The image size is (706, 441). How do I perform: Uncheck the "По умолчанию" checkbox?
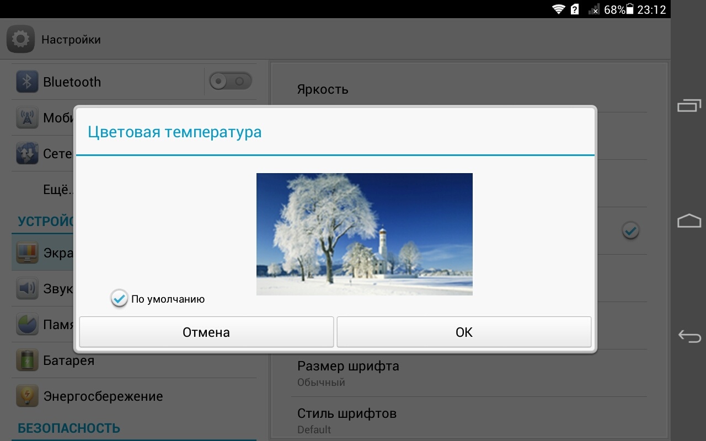[x=119, y=299]
